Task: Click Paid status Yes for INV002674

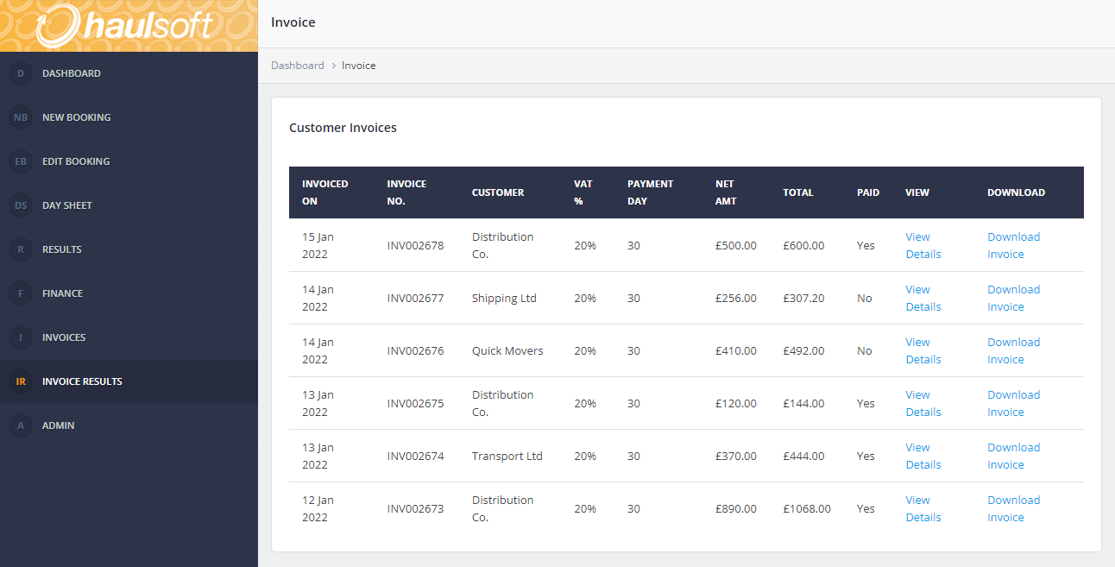Action: (866, 456)
